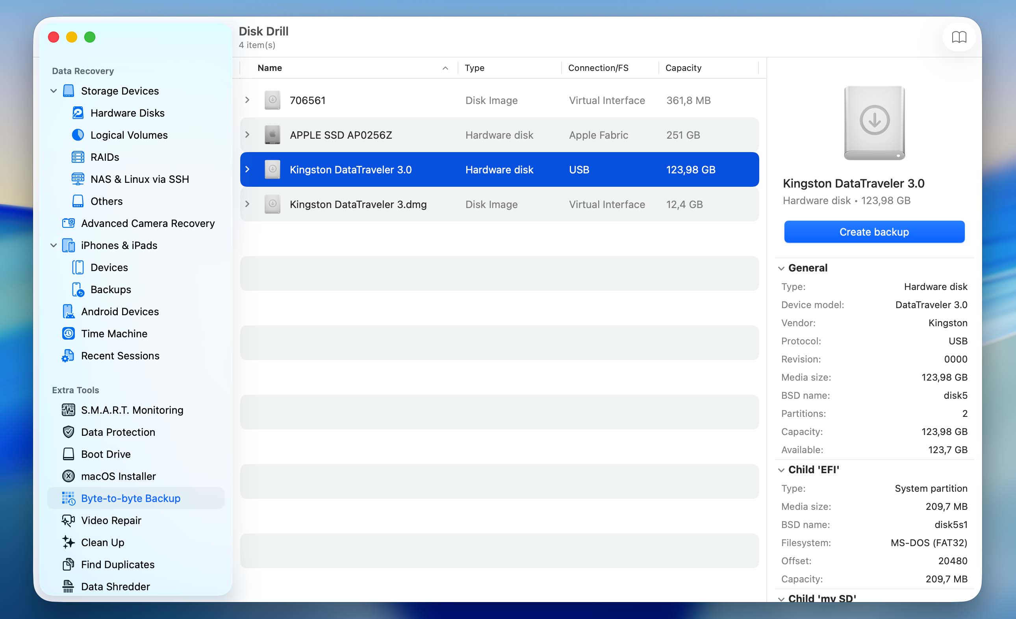Expand the Kingston DataTraveler 3.dmg row
The height and width of the screenshot is (619, 1016).
247,204
